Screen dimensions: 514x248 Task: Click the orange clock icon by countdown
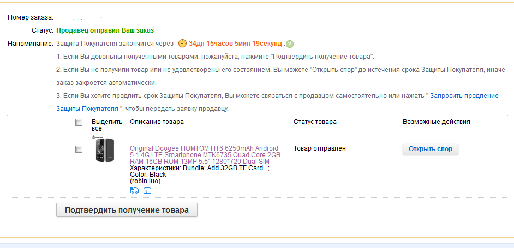182,44
